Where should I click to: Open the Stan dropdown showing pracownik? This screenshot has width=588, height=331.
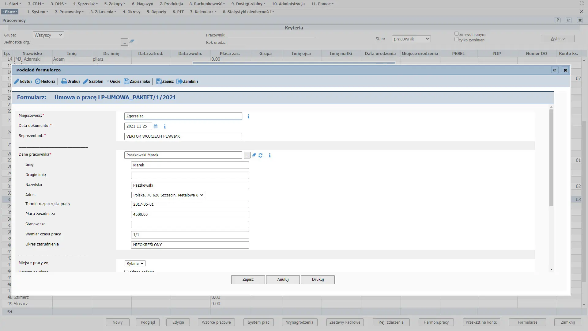tap(411, 39)
